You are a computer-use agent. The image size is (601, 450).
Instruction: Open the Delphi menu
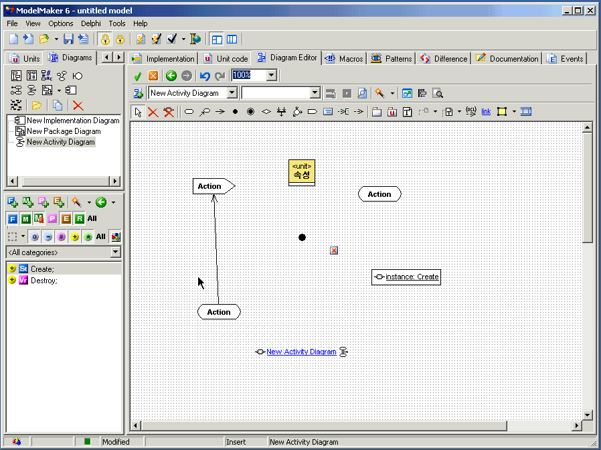90,23
